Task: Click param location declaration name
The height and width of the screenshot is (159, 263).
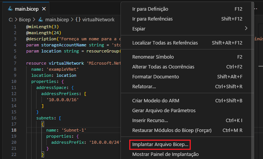Action: [51, 51]
